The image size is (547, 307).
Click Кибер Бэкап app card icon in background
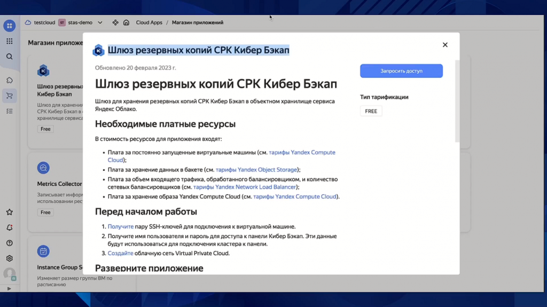[43, 71]
